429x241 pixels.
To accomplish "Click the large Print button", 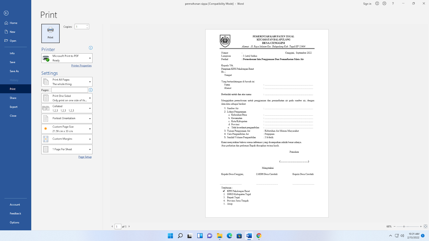I will point(50,33).
